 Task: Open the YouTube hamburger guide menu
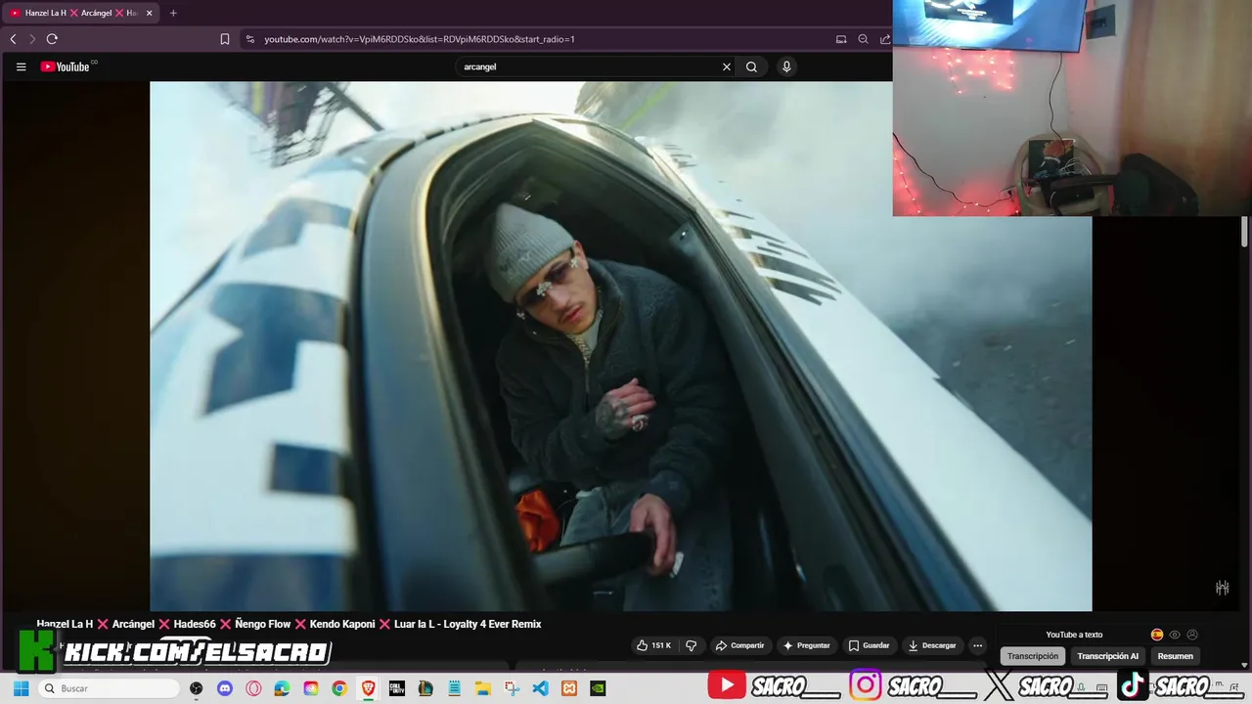point(21,66)
